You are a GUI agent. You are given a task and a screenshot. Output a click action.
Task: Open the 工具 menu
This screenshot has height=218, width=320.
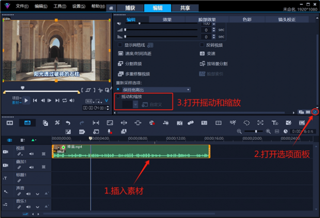pos(60,6)
